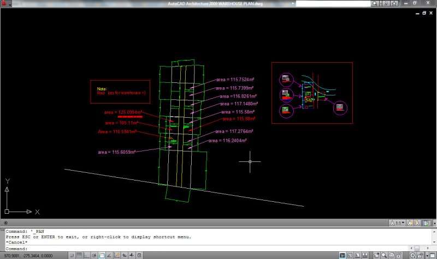The height and width of the screenshot is (259, 437).
Task: Restore the inner drawing window
Action: pos(424,13)
